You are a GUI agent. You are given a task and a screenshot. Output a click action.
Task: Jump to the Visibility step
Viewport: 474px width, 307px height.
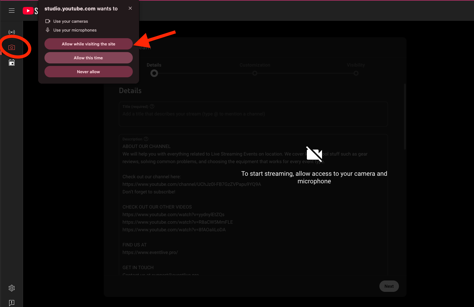pyautogui.click(x=356, y=73)
